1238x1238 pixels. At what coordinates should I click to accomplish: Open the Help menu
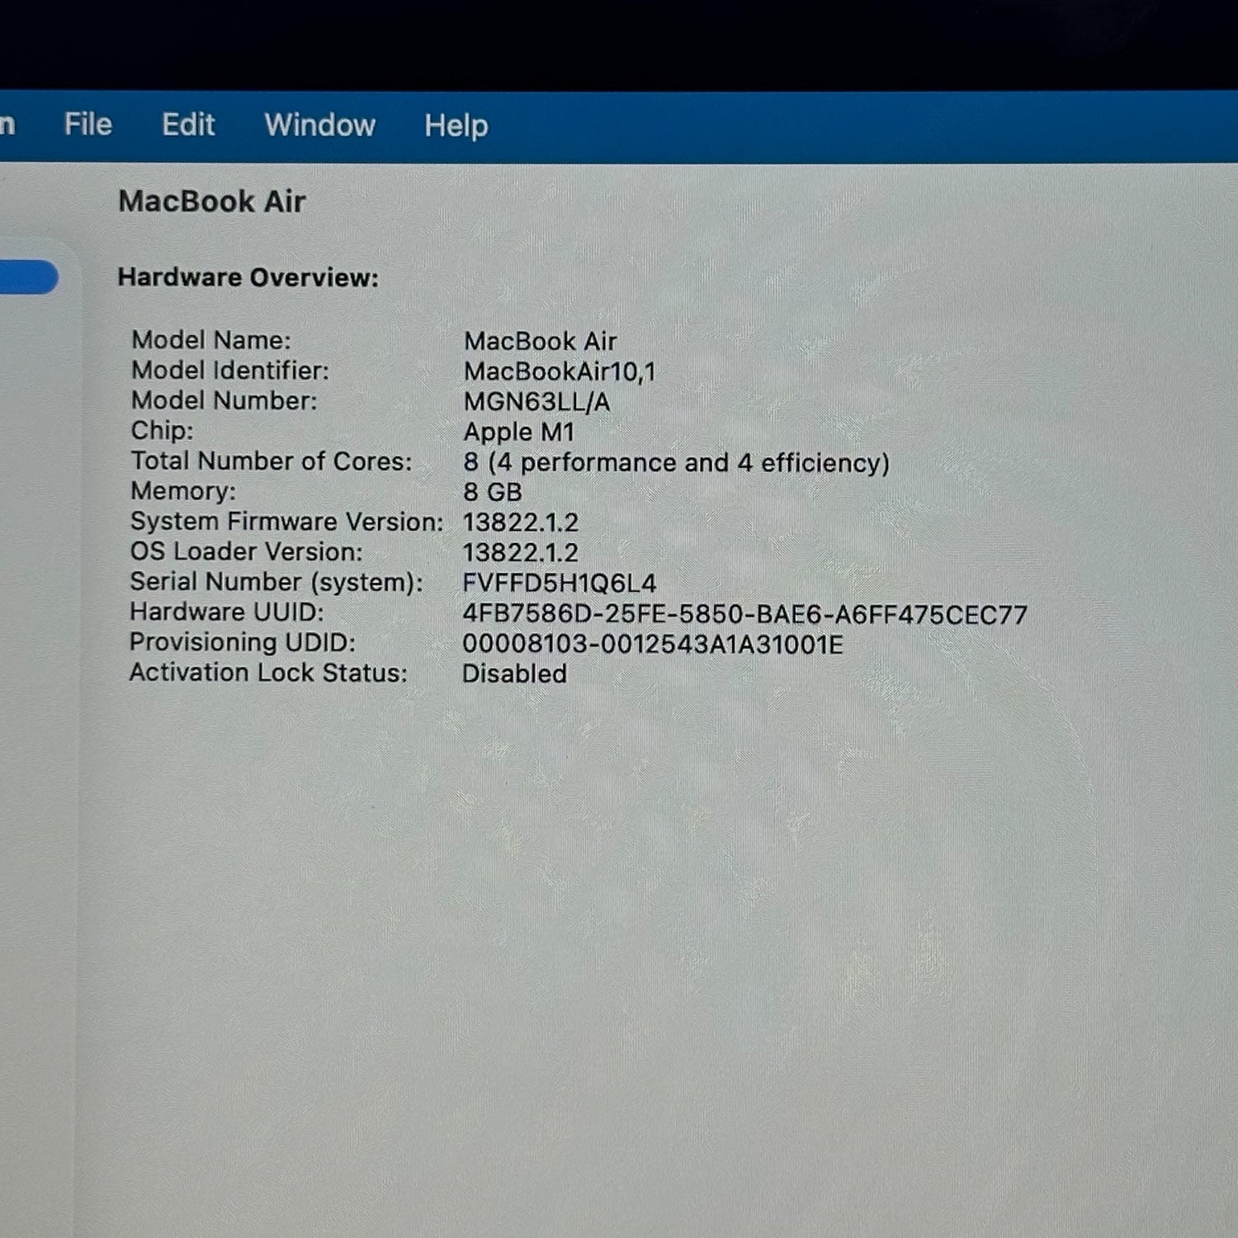coord(456,125)
